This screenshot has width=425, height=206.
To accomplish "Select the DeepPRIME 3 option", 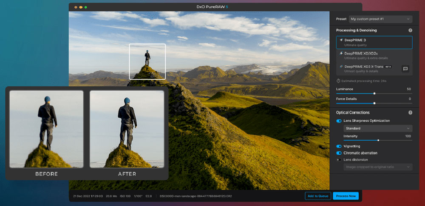I will [374, 42].
